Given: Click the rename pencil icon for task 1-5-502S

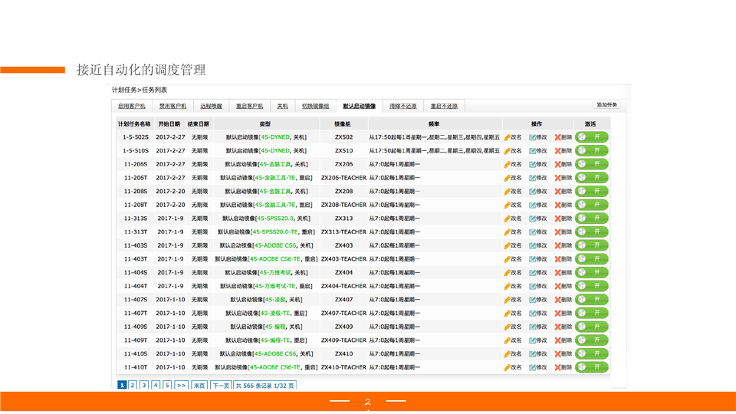Looking at the screenshot, I should click(508, 137).
